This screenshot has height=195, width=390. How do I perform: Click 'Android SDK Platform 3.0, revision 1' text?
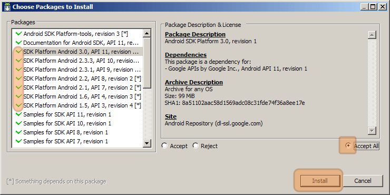pyautogui.click(x=211, y=41)
